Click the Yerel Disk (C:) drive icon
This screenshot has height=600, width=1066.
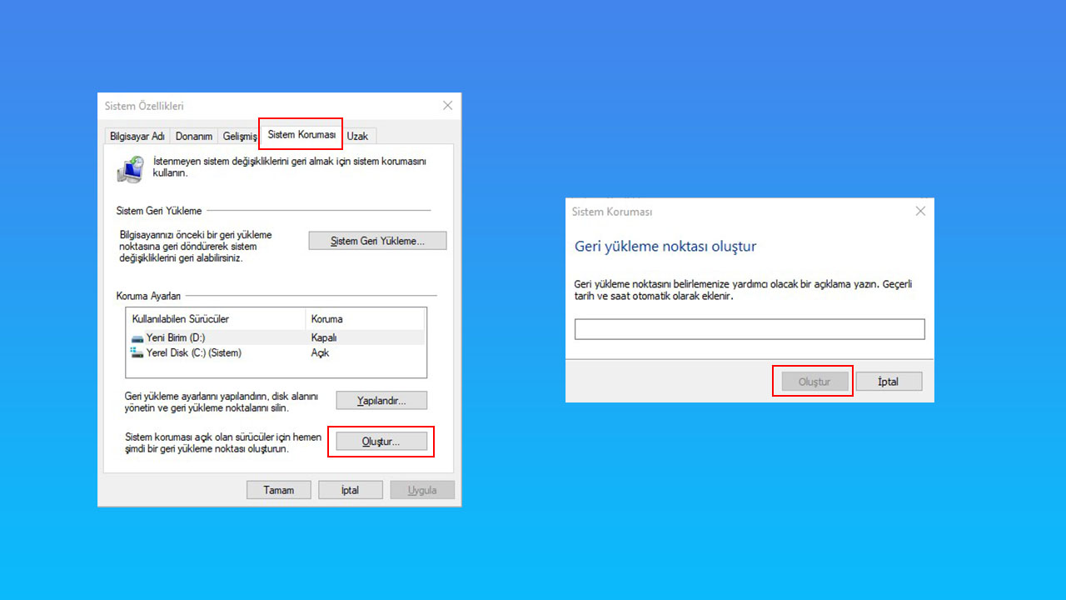[135, 352]
